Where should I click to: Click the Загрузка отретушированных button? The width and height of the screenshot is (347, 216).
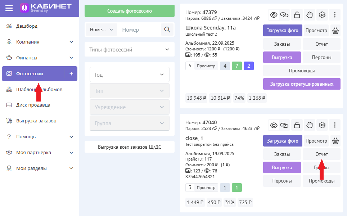(302, 84)
